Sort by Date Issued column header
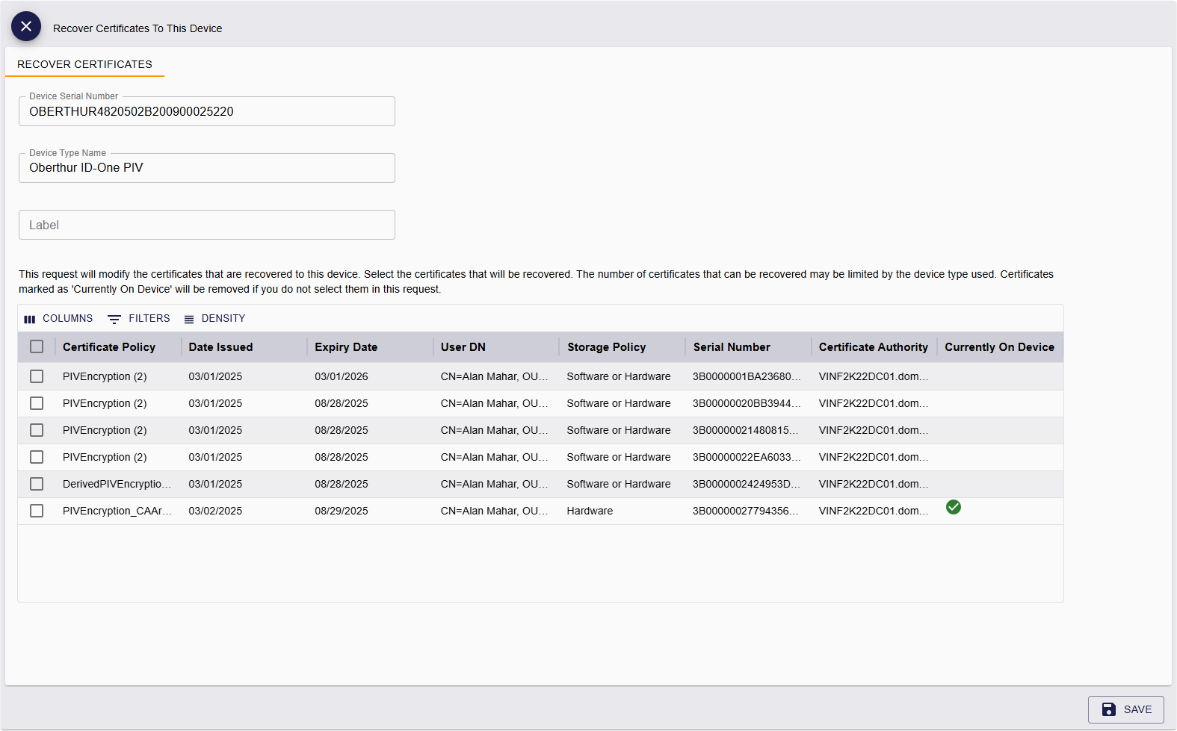 pos(220,347)
